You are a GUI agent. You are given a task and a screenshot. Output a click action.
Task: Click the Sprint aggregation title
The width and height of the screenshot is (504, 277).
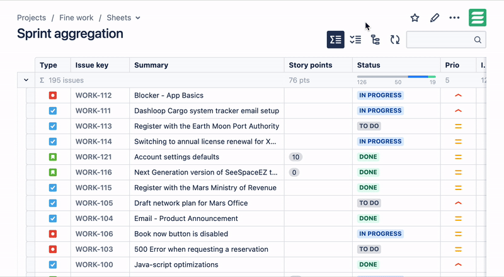click(70, 34)
